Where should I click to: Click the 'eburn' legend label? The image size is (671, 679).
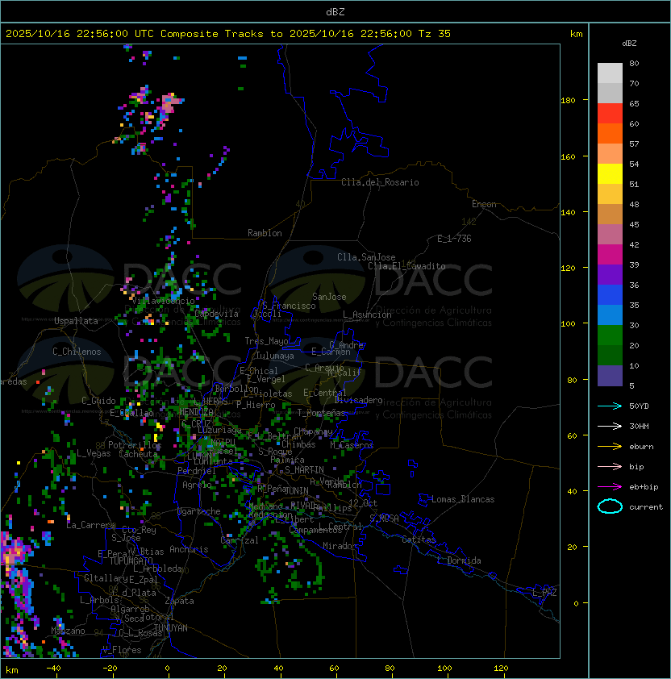[641, 447]
